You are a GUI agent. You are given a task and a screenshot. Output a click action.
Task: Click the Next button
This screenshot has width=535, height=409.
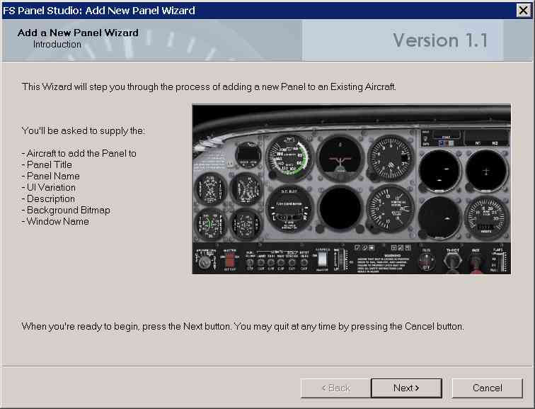point(406,388)
